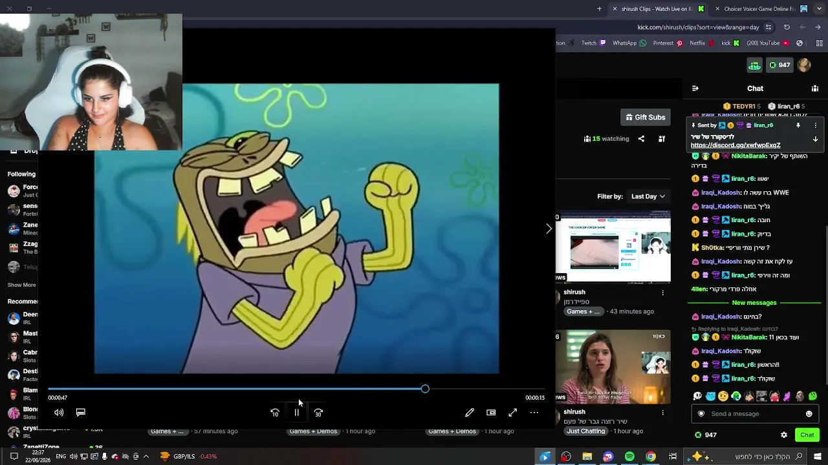828x465 pixels.
Task: Open the Pinterest bookmark
Action: tap(668, 43)
